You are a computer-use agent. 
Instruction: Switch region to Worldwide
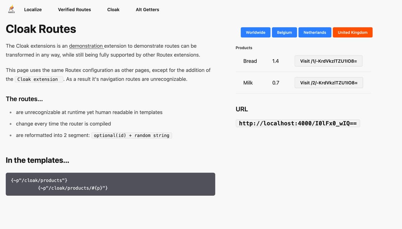coord(255,32)
